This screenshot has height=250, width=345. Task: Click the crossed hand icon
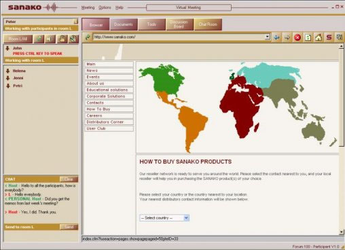(x=73, y=39)
